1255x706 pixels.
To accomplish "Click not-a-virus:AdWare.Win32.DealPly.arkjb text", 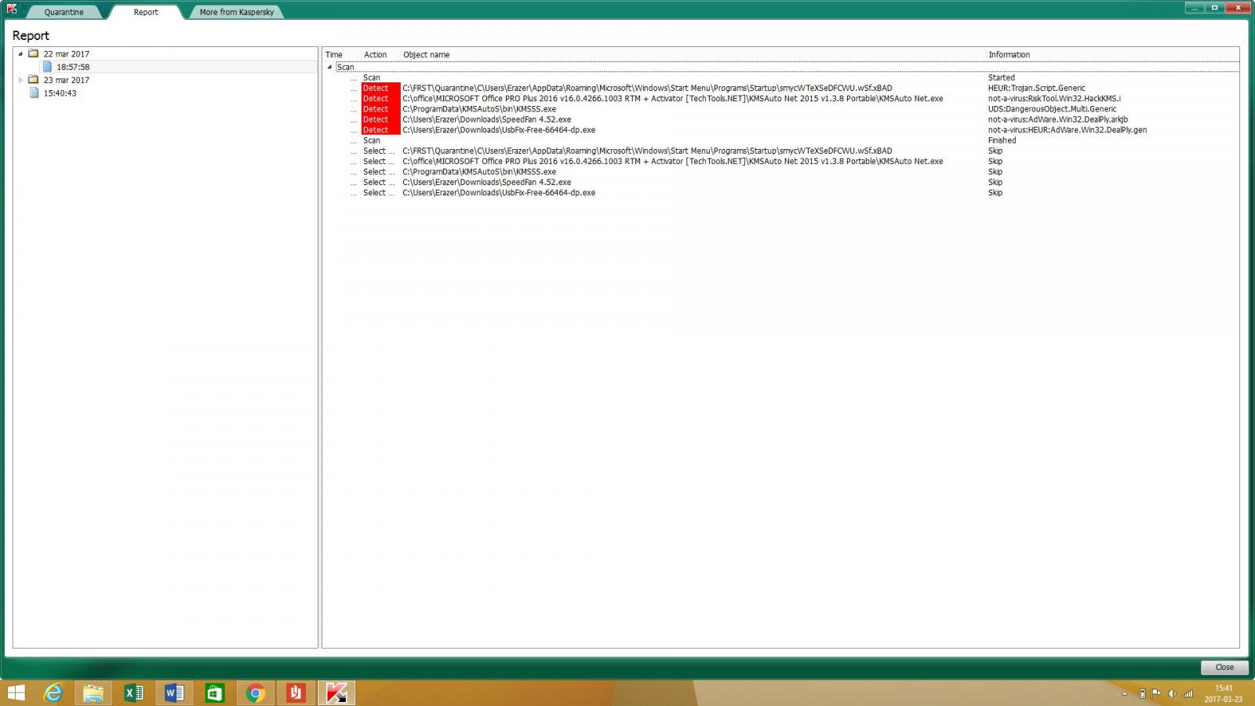I will (x=1057, y=119).
